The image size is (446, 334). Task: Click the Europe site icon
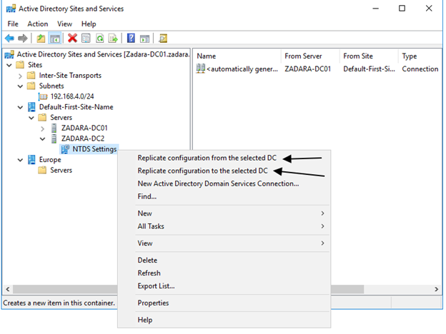coord(31,160)
